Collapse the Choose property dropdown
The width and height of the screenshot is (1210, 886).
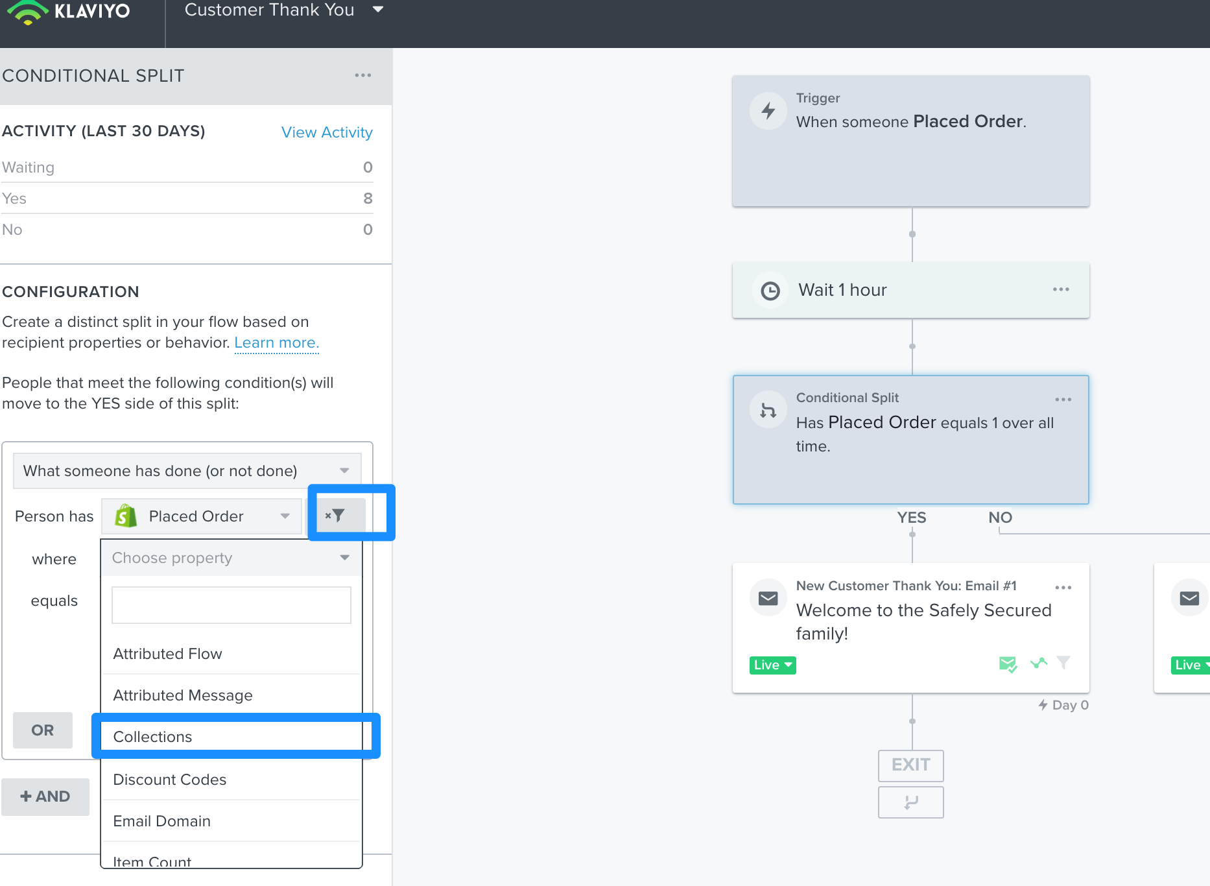pos(231,558)
